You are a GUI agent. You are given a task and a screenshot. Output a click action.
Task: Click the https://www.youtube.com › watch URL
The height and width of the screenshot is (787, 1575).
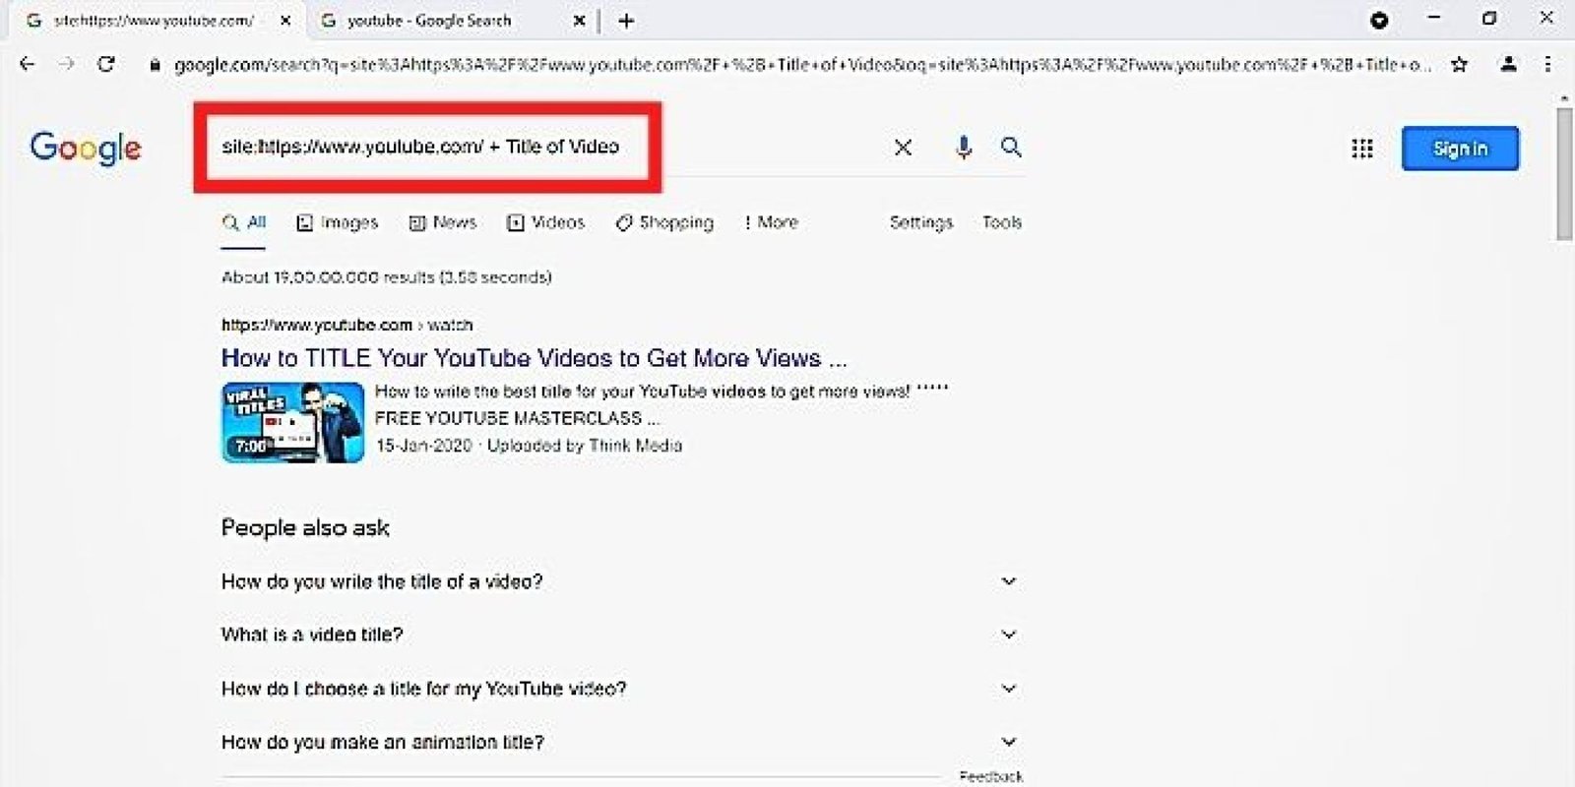pos(346,325)
